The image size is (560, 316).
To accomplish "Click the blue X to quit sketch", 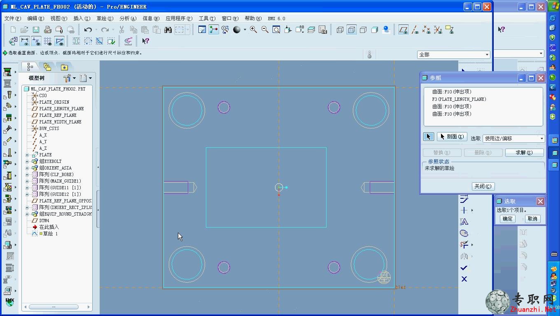I will pos(464,279).
